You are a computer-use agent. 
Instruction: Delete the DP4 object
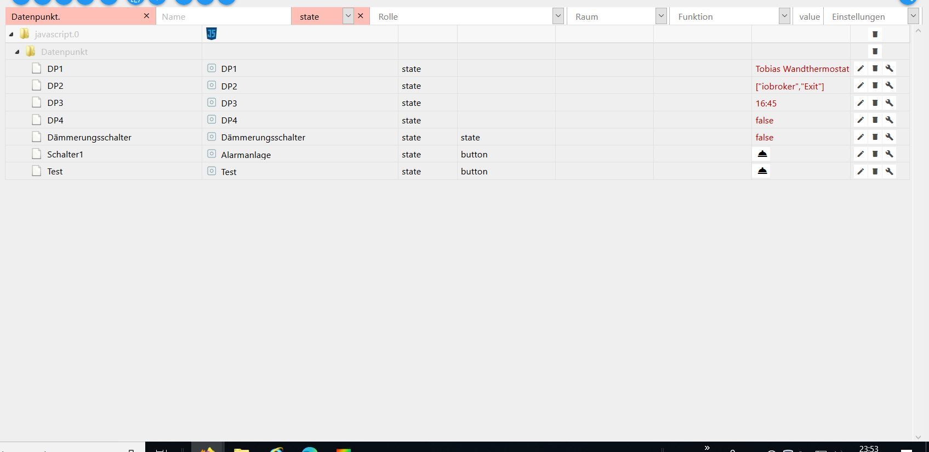875,120
